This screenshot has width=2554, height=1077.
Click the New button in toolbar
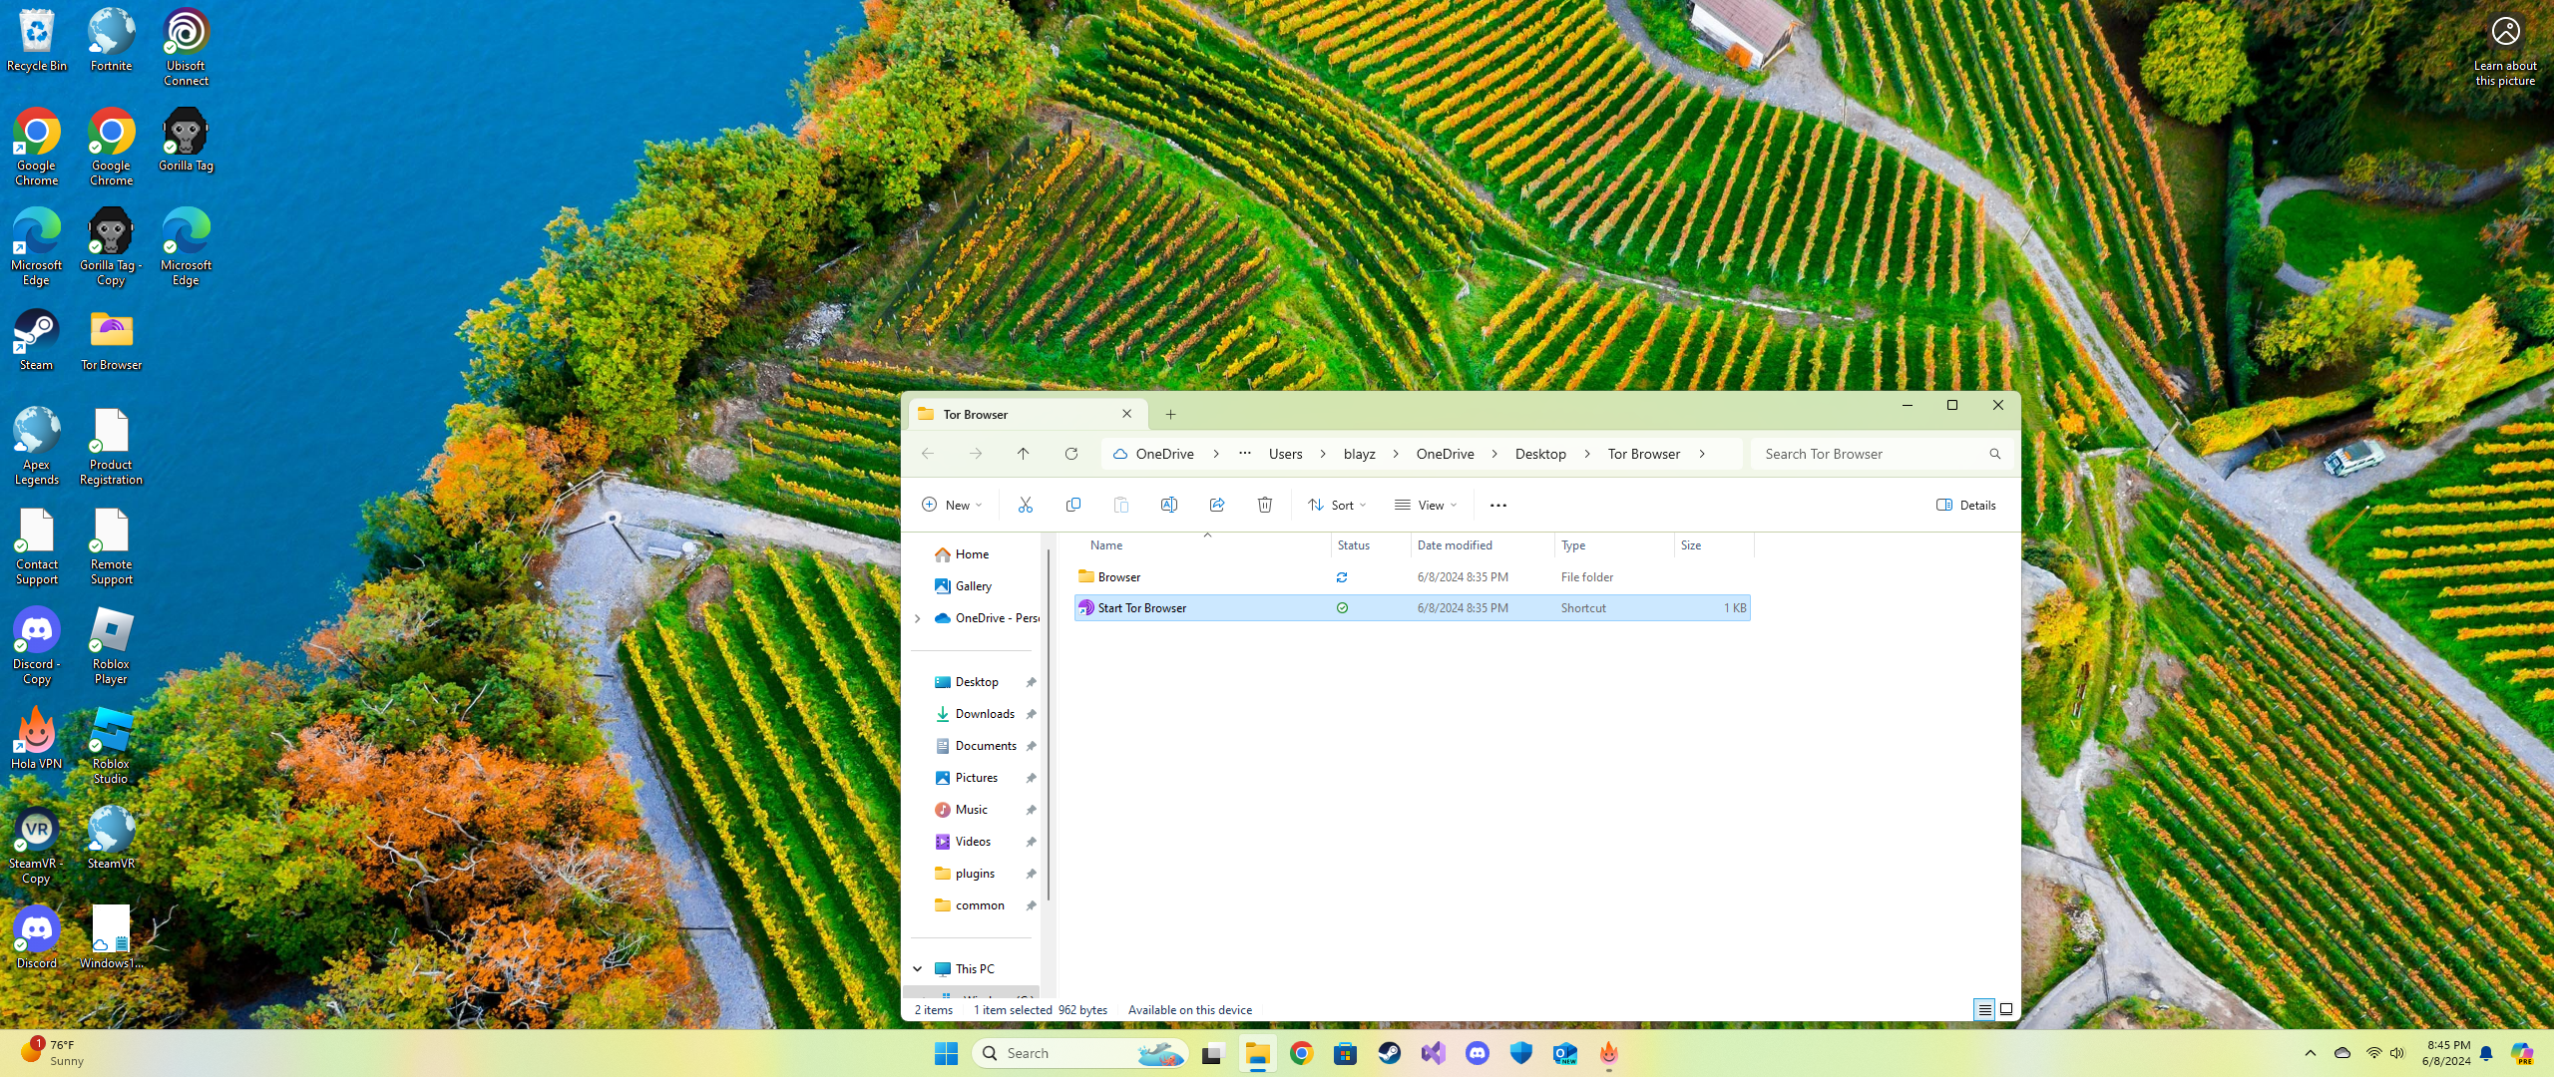point(951,505)
